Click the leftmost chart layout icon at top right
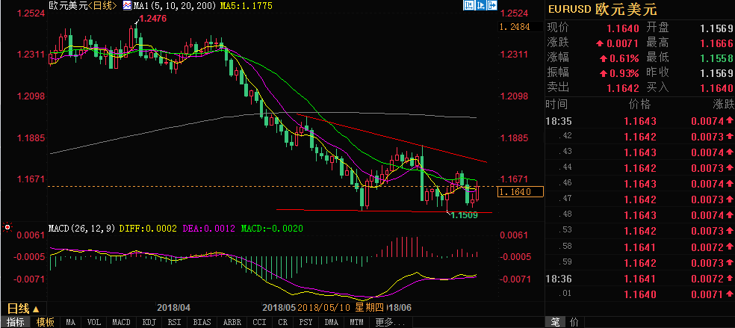 (468, 5)
